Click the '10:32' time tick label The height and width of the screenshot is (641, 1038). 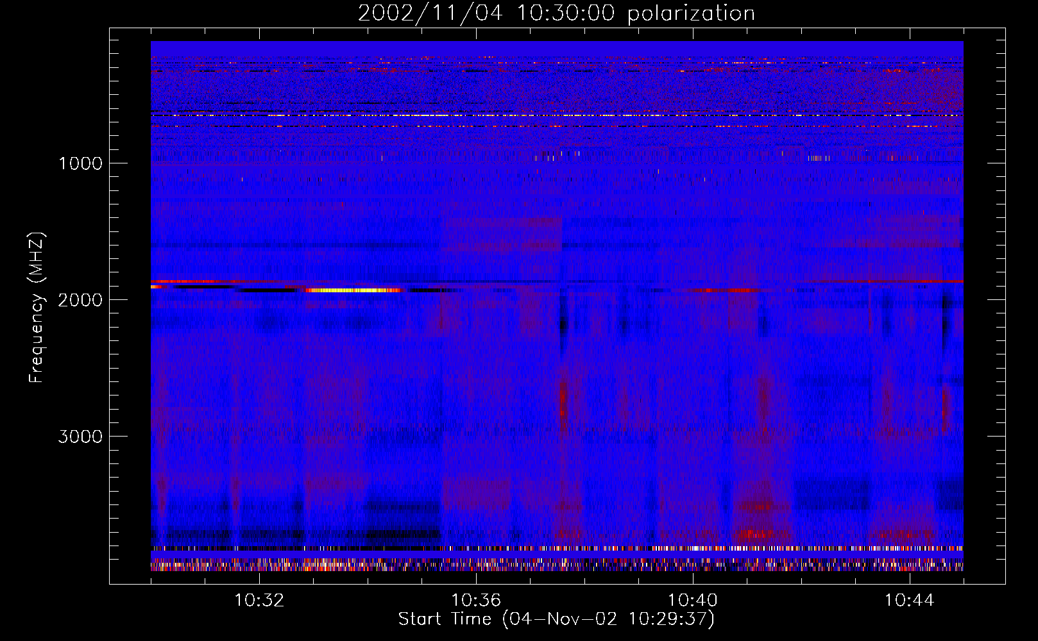tap(259, 601)
